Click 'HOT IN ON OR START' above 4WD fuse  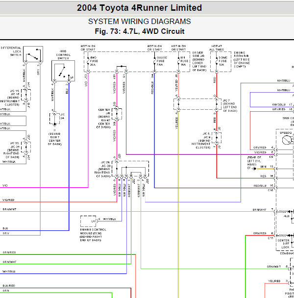point(88,48)
